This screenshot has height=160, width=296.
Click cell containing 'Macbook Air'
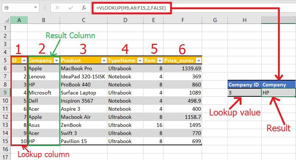pos(84,117)
